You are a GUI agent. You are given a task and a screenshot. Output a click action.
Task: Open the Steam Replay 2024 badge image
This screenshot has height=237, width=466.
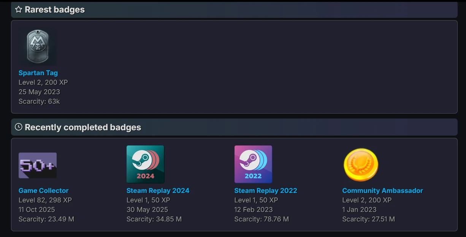tap(145, 164)
